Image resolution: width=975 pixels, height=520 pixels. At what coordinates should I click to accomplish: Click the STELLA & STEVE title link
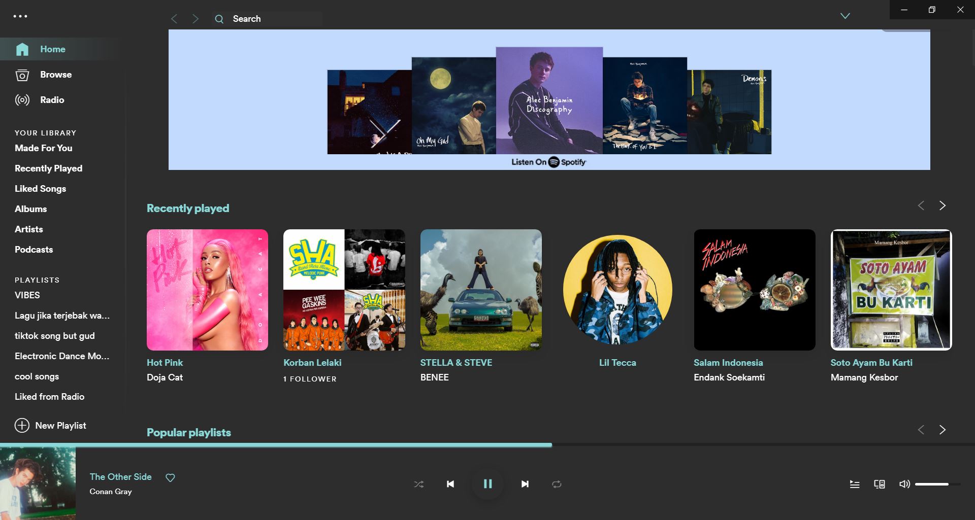[457, 363]
